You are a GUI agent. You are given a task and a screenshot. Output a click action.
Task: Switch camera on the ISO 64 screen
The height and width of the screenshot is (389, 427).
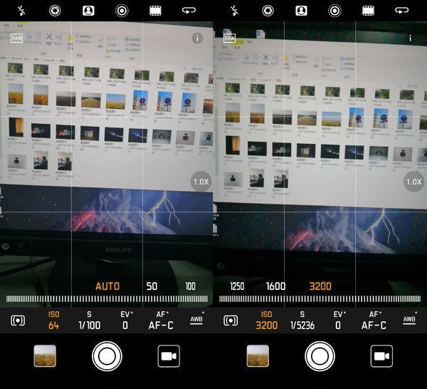189,11
